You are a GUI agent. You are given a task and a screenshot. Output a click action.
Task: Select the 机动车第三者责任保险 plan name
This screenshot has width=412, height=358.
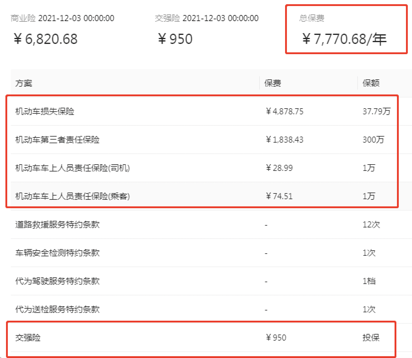[x=57, y=140]
